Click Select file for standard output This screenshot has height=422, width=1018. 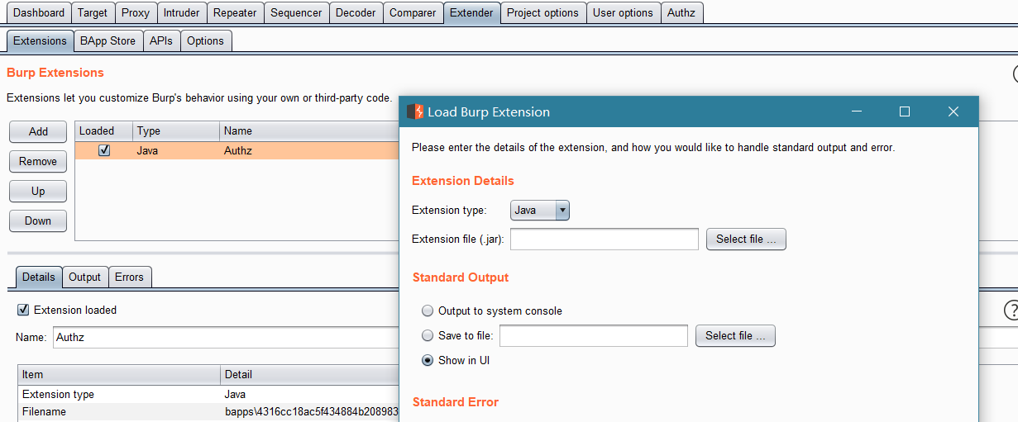coord(735,335)
